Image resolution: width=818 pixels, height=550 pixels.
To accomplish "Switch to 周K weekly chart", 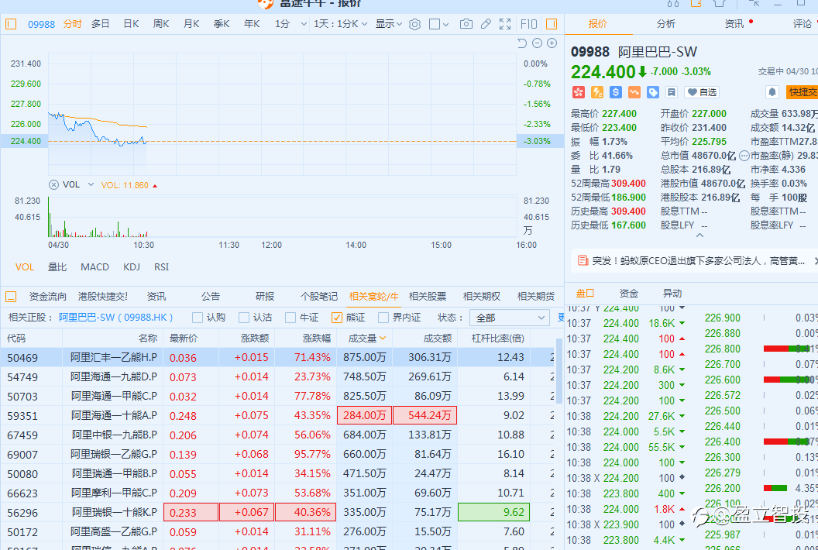I will point(160,24).
